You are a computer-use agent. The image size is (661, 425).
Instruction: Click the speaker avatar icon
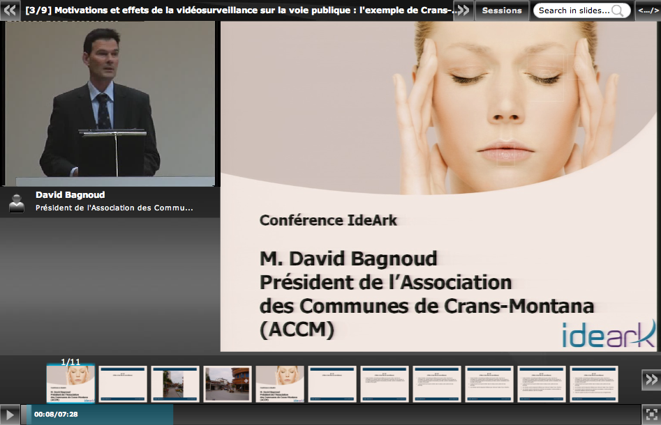[17, 203]
